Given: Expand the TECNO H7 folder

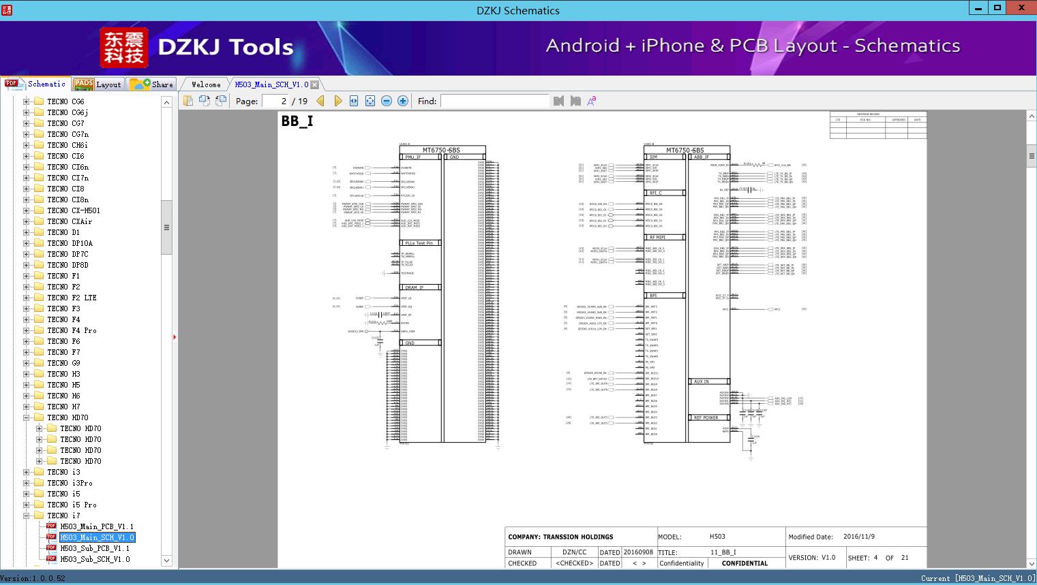Looking at the screenshot, I should coord(27,407).
